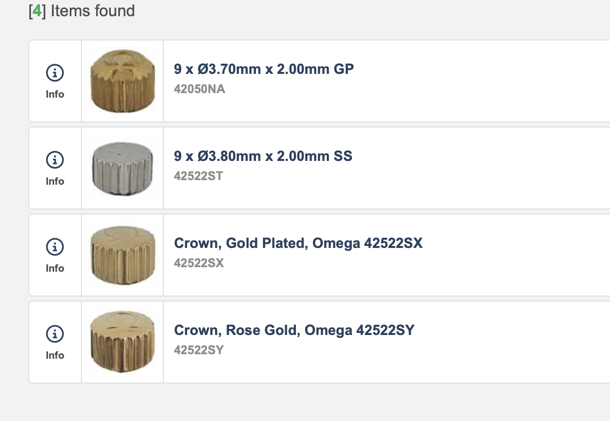Open the 42050NA gold-plated crown thumbnail
The width and height of the screenshot is (610, 421).
pyautogui.click(x=122, y=81)
